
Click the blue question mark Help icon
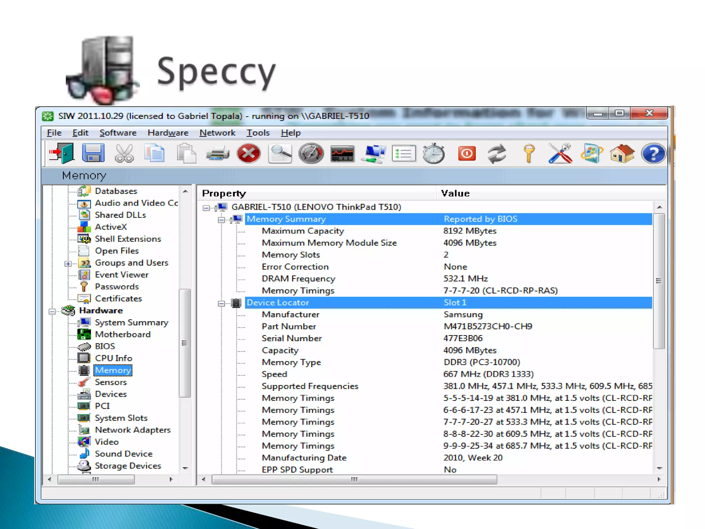pos(653,154)
